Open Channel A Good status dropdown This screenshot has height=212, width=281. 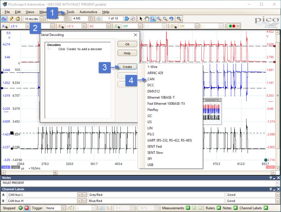pyautogui.click(x=277, y=195)
